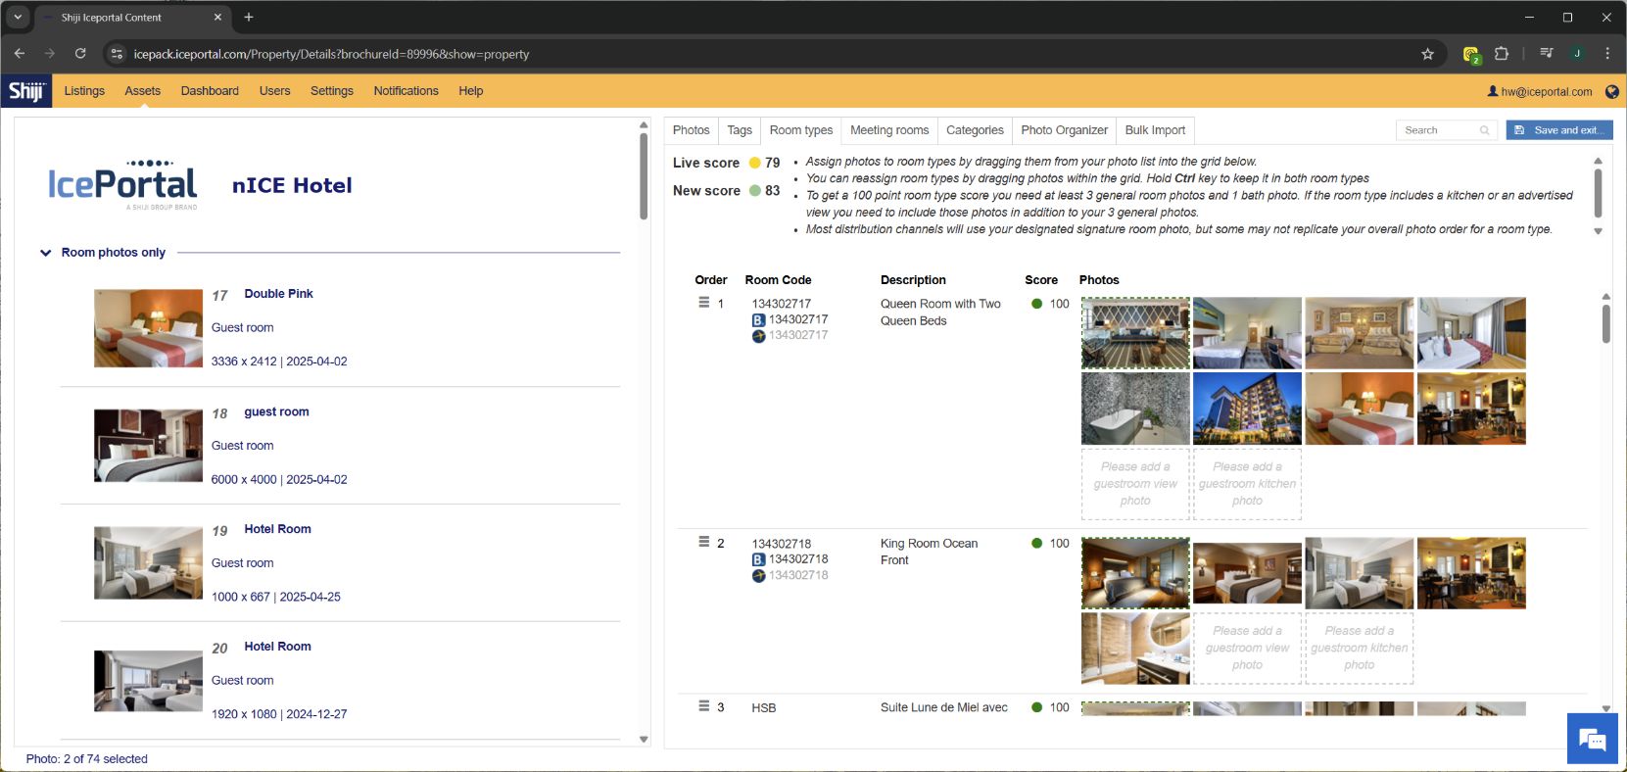1627x772 pixels.
Task: Click the search magnifier icon
Action: [1484, 130]
